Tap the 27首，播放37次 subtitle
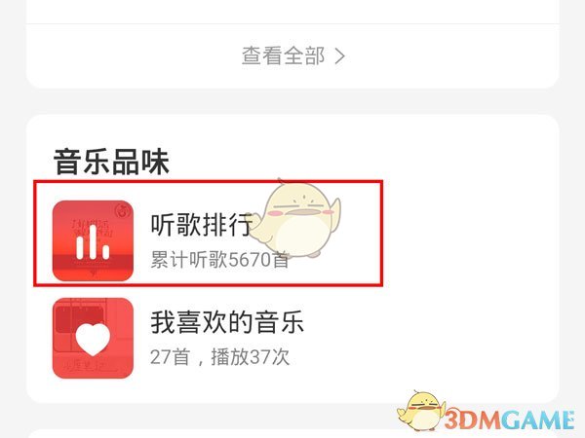Viewport: 585px width, 438px height. pos(219,357)
